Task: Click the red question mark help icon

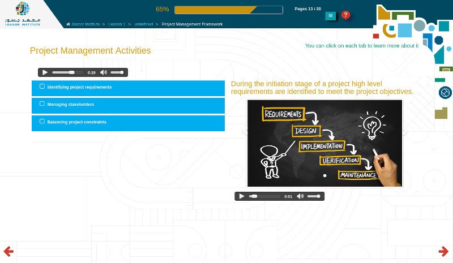Action: [x=345, y=15]
